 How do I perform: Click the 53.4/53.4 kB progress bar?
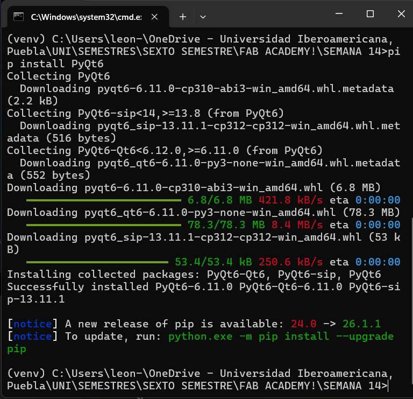point(97,262)
